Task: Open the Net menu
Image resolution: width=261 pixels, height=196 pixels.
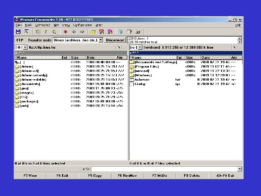Action: click(56, 25)
